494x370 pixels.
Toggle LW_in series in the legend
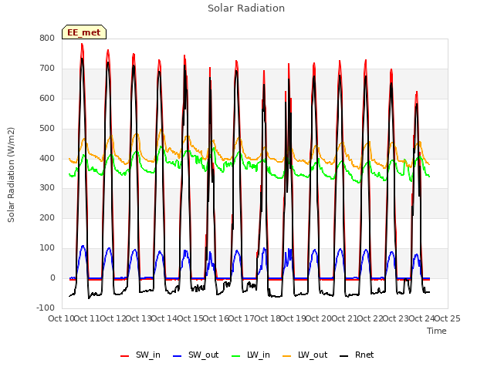tap(251, 355)
